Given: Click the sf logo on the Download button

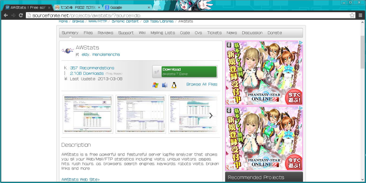Looking at the screenshot, I should 157,72.
